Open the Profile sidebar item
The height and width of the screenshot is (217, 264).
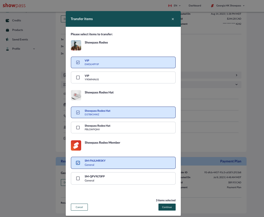point(16,49)
